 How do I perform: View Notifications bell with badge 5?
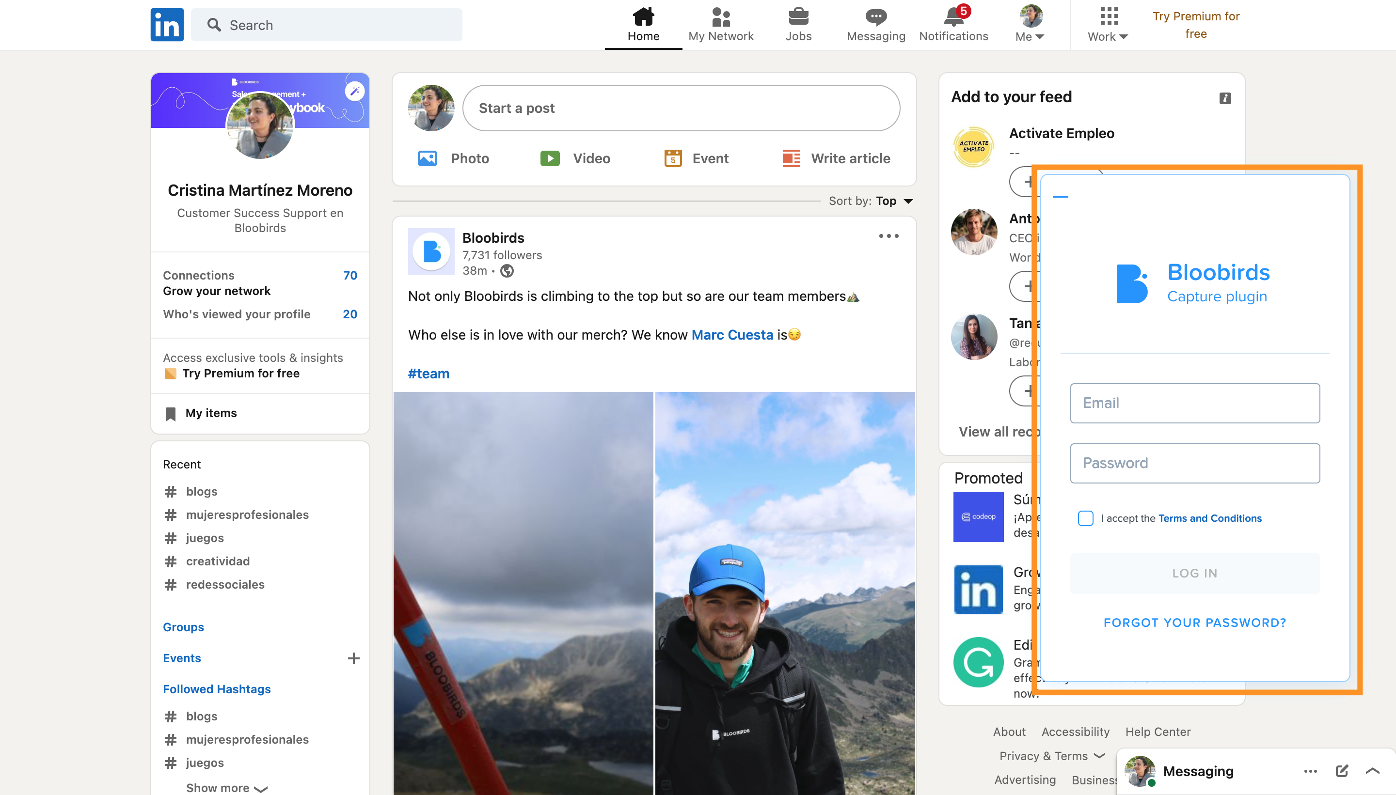point(953,25)
